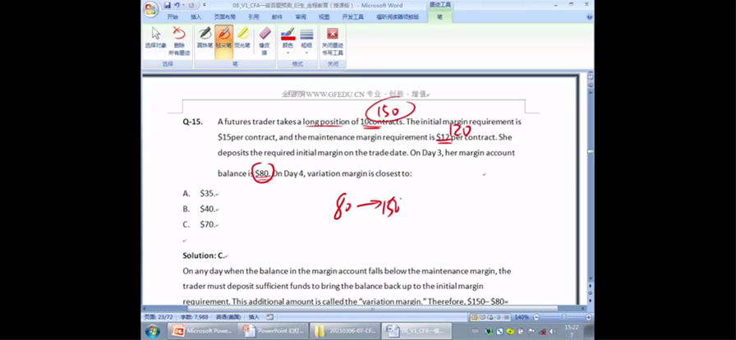Open the undo history dropdown arrow

pyautogui.click(x=183, y=5)
